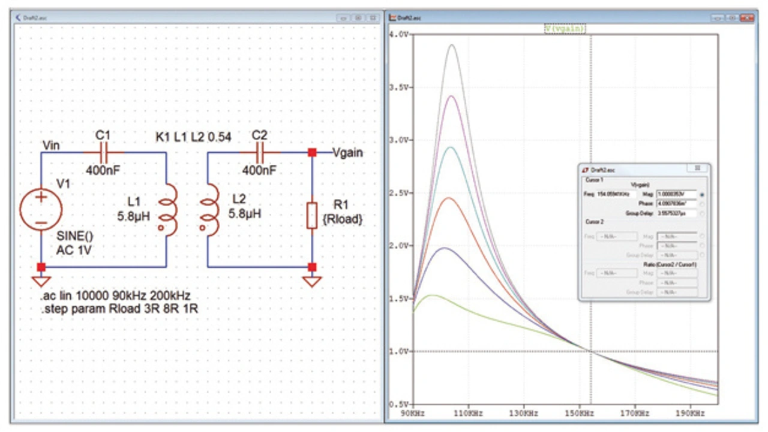Click the K1 L1 L2 0.54 coupling directive

pyautogui.click(x=193, y=137)
